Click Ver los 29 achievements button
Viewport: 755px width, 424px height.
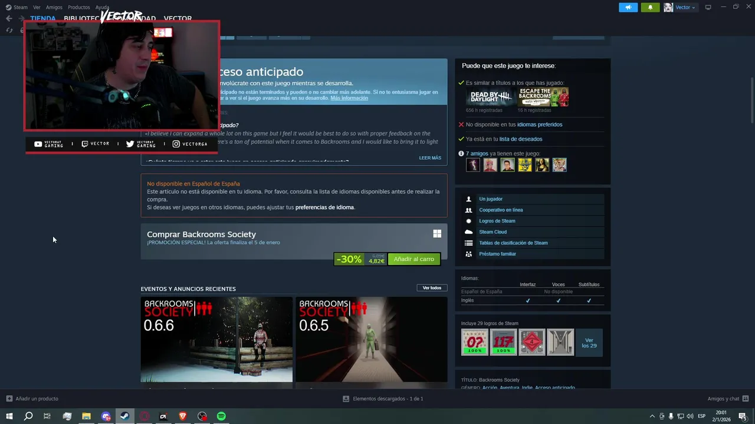589,342
